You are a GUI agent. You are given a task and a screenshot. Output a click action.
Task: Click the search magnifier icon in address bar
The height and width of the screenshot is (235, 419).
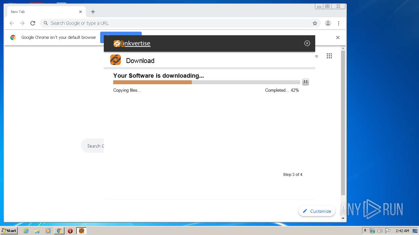[46, 23]
